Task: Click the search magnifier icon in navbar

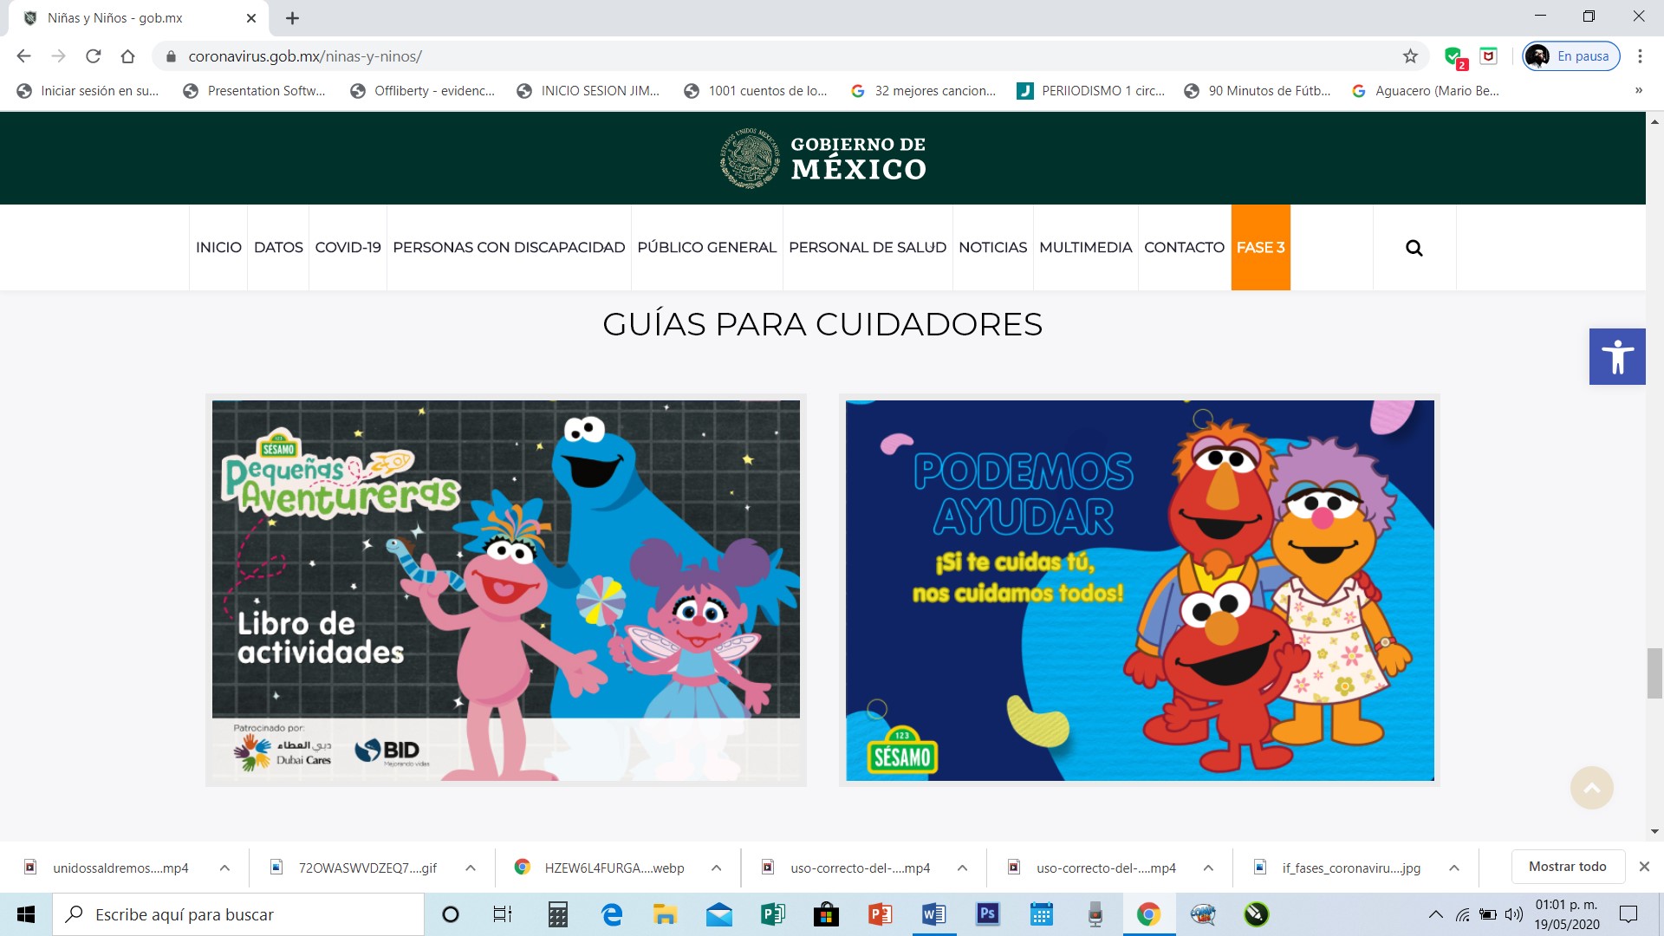Action: tap(1414, 248)
